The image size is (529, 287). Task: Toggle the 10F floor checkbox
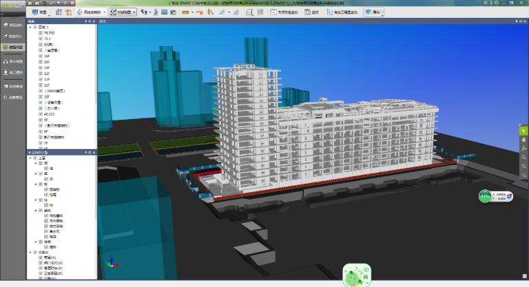pos(41,96)
